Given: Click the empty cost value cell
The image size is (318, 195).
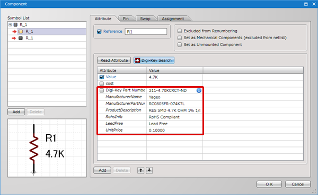Looking at the screenshot, I should point(174,83).
